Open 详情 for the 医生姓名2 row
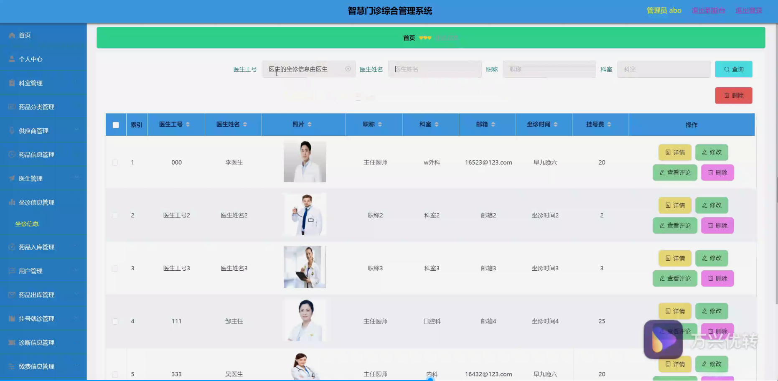Viewport: 778px width, 381px height. (675, 206)
